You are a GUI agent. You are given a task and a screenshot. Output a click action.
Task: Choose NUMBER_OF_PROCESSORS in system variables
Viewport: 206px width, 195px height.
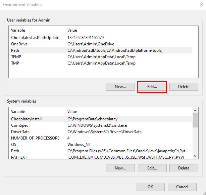click(x=35, y=138)
